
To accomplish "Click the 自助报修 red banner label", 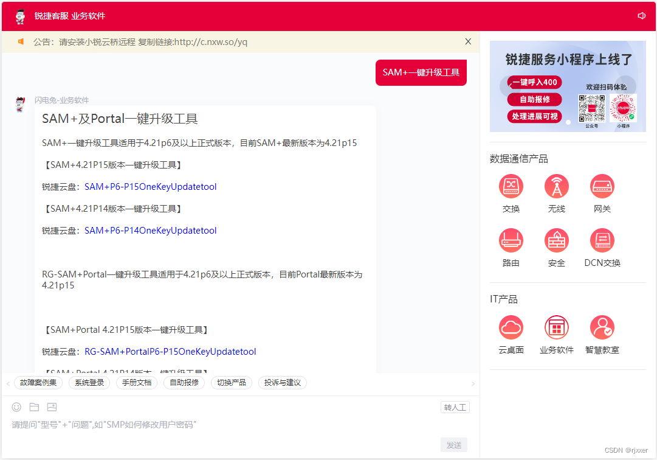I will click(x=535, y=99).
